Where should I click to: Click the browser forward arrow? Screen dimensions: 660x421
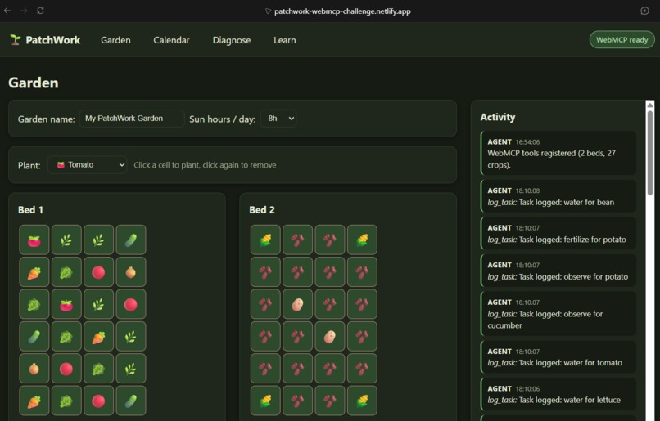pos(24,11)
